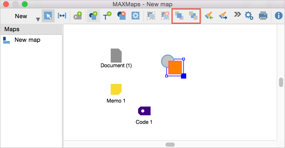285x148 pixels.
Task: Click the copy format brush icon
Action: [x=209, y=16]
